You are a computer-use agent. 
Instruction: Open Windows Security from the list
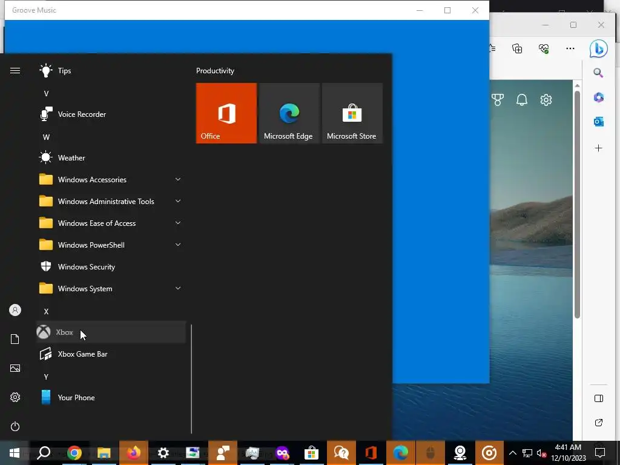(111, 267)
